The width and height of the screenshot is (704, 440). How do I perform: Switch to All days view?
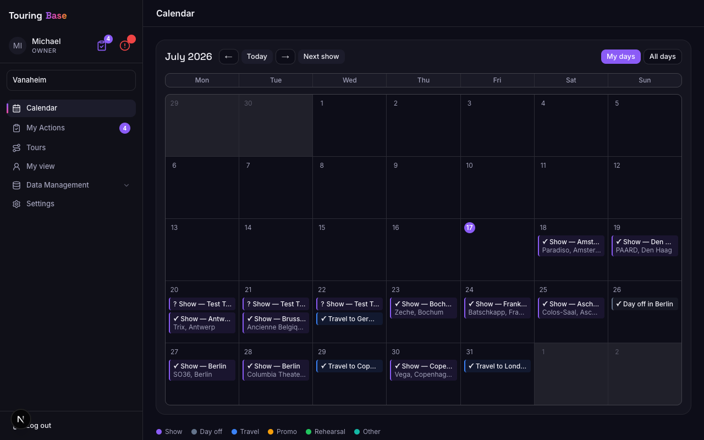[x=663, y=57]
